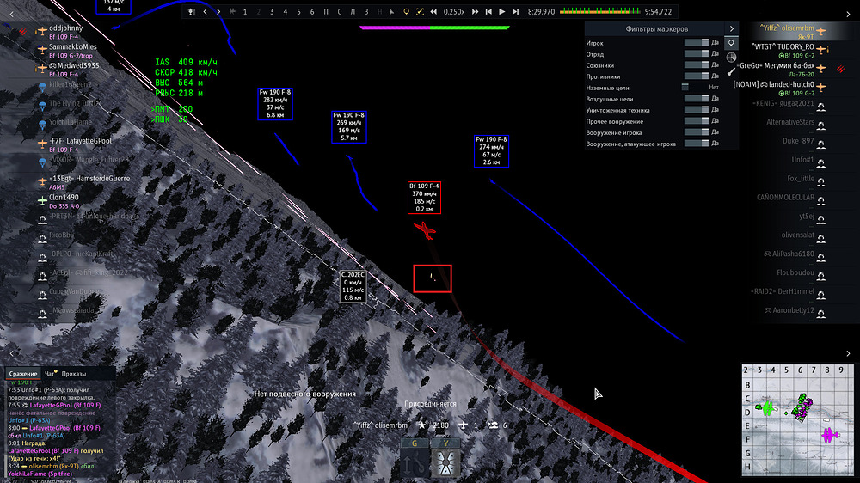Viewport: 860px width, 483px height.
Task: Collapse the right team list using the top-right chevron
Action: [x=848, y=15]
